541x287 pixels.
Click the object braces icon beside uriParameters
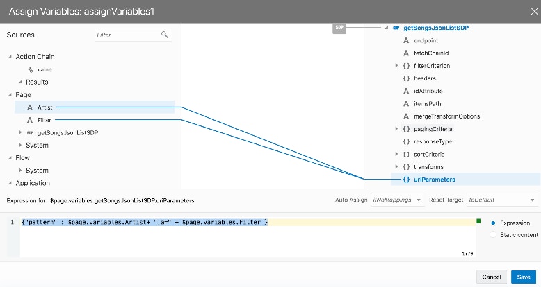(x=406, y=180)
